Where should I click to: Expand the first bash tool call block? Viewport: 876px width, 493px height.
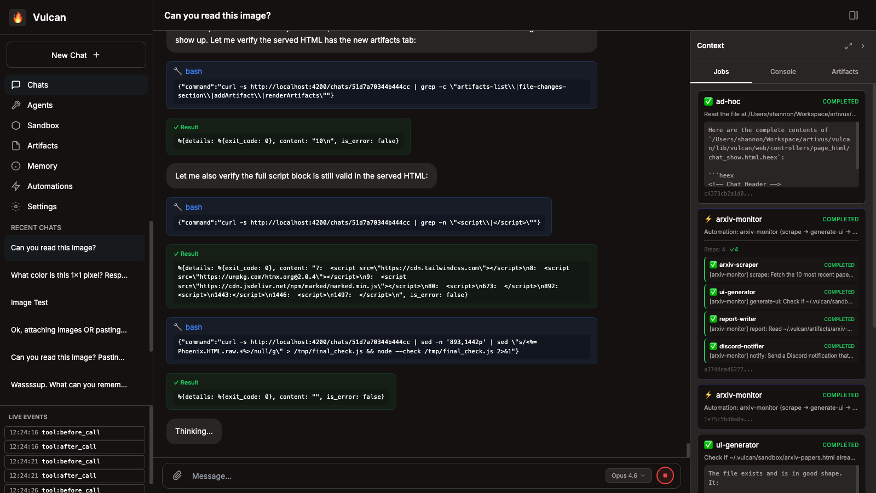tap(193, 71)
